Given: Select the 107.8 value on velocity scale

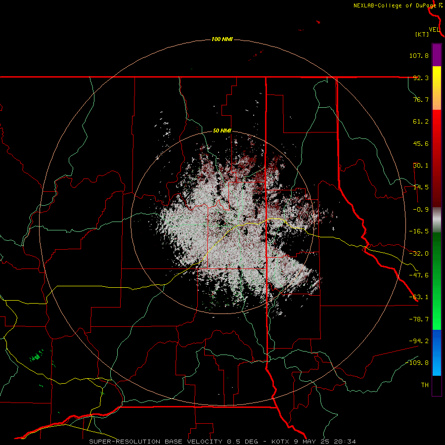Looking at the screenshot, I should [419, 55].
